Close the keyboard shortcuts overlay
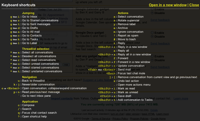This screenshot has width=200, height=121. [x=194, y=5]
